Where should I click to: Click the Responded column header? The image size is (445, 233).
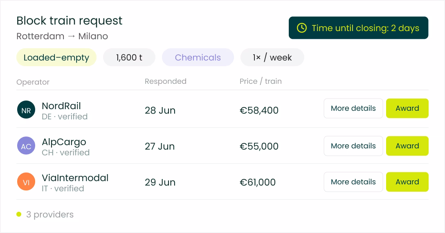(x=166, y=81)
